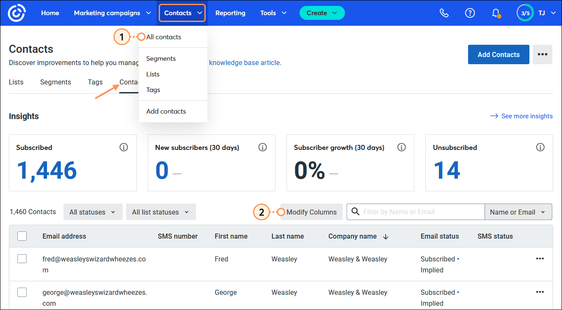Image resolution: width=562 pixels, height=310 pixels.
Task: Switch to the Segments tab
Action: pyautogui.click(x=55, y=82)
